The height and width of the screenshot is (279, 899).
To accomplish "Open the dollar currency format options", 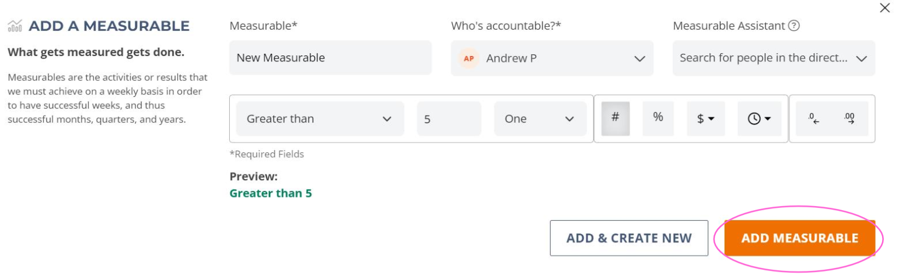I will point(706,118).
